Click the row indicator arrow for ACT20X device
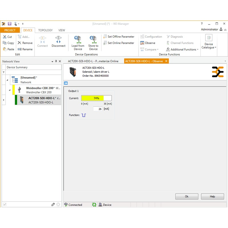The image size is (228, 228). coord(4,100)
